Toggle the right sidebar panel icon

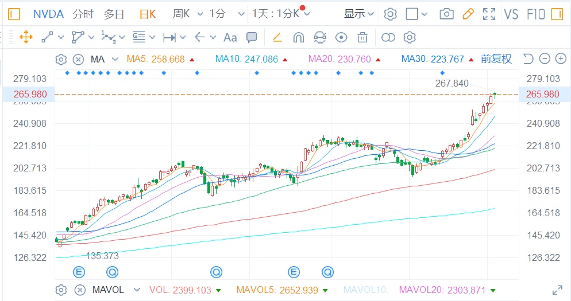[557, 14]
